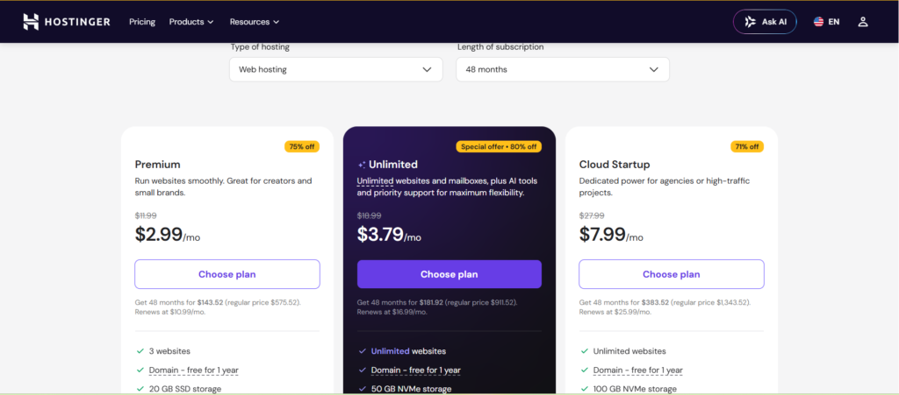Screen dimensions: 899x395
Task: Click 'Renews at $16.99/mo' text
Action: (x=392, y=312)
